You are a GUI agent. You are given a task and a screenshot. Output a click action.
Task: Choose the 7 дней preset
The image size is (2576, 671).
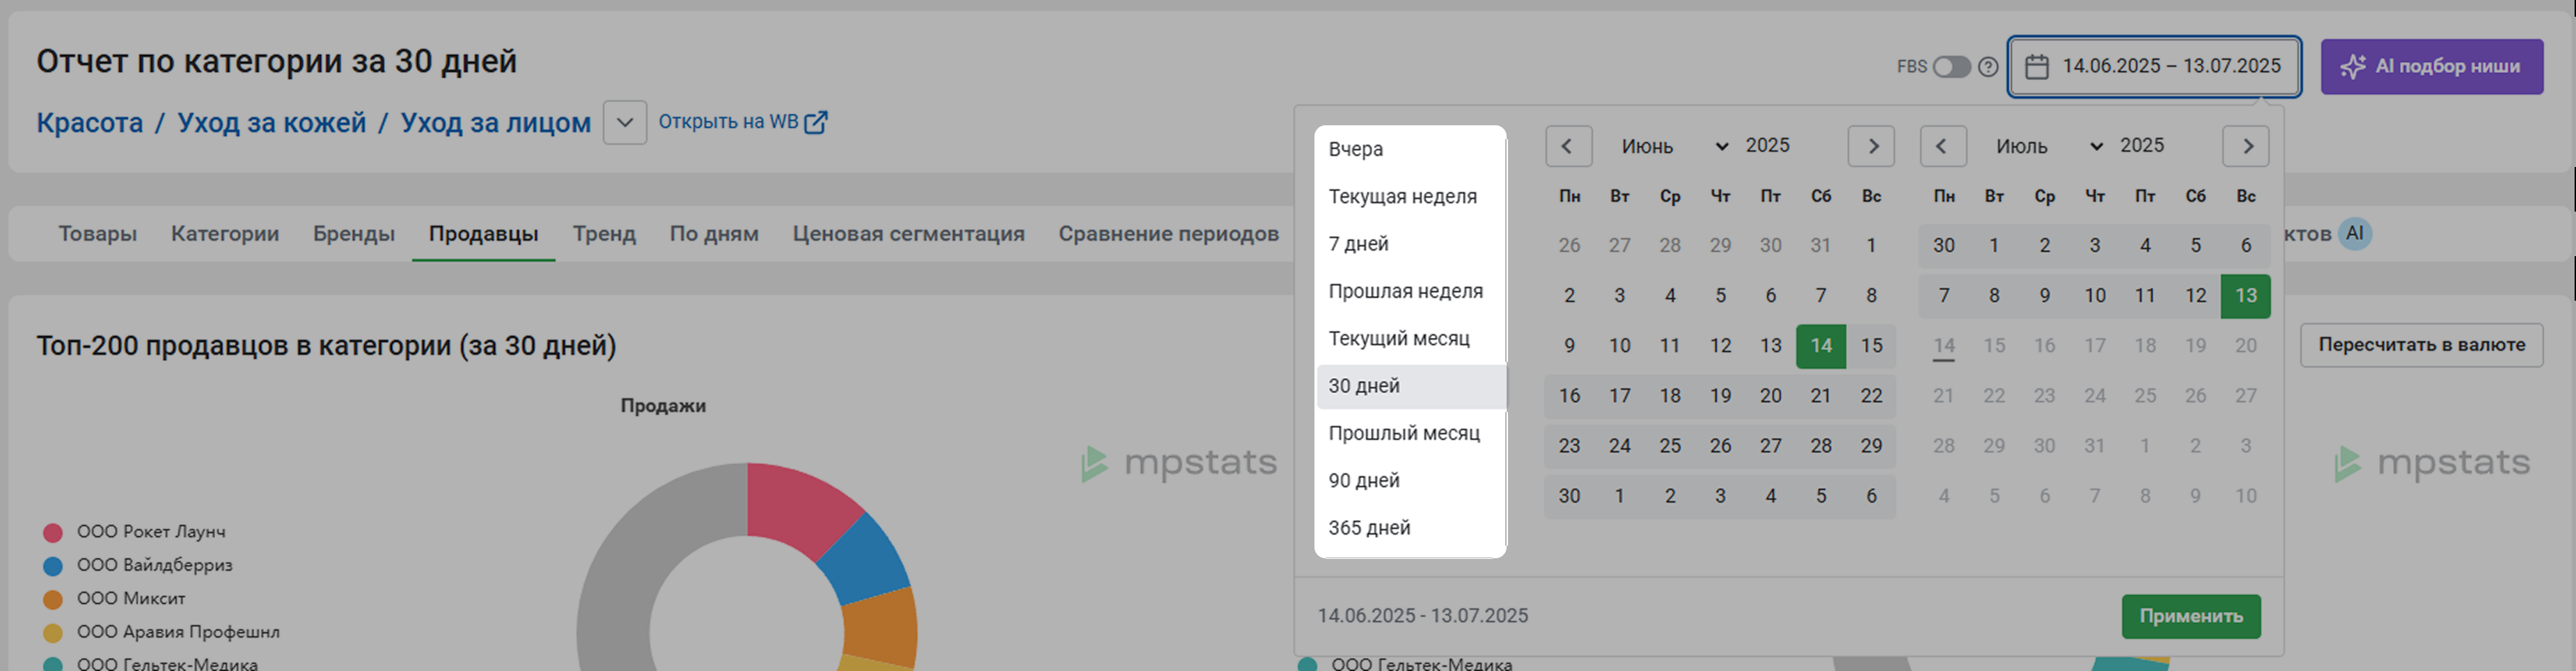pyautogui.click(x=1411, y=244)
